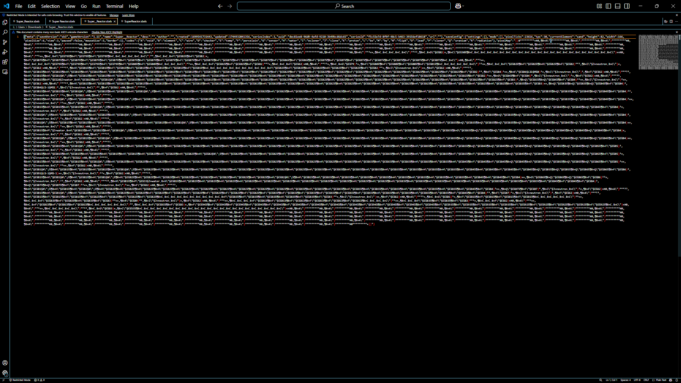Click line number 1 in the gutter
Image resolution: width=681 pixels, height=383 pixels.
pyautogui.click(x=18, y=37)
